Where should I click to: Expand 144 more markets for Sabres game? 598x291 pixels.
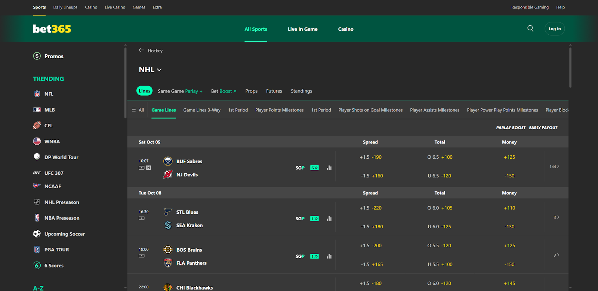pyautogui.click(x=554, y=167)
